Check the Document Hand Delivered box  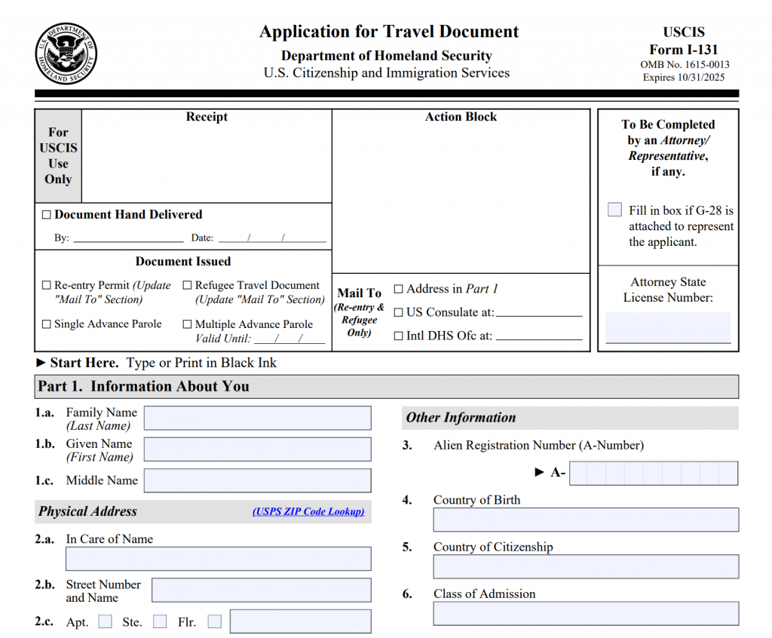[46, 215]
